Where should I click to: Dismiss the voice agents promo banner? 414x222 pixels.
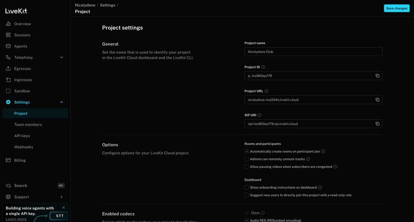click(x=63, y=208)
